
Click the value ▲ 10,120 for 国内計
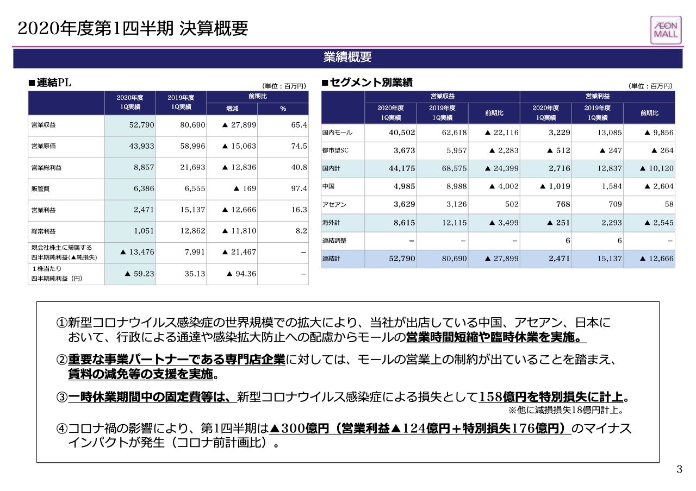[657, 168]
